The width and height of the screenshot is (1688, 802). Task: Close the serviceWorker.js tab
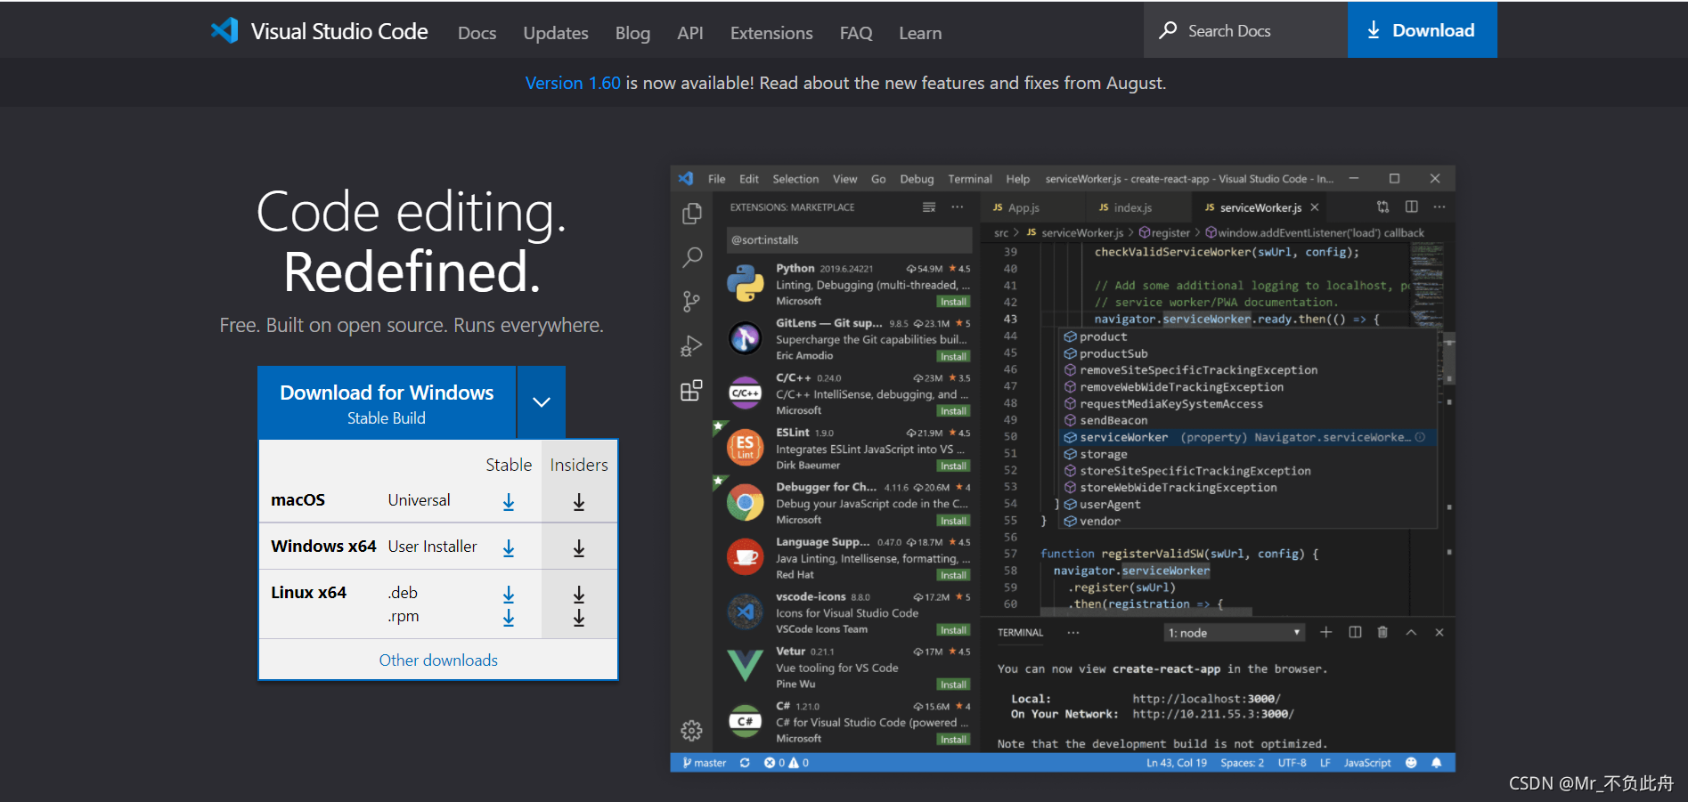pyautogui.click(x=1314, y=207)
